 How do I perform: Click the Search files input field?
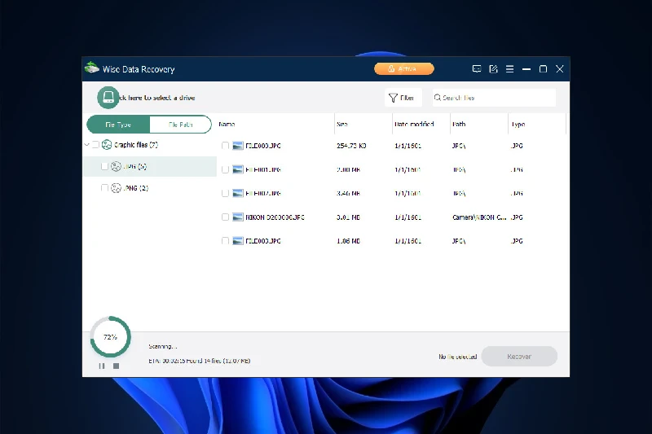[x=494, y=98]
